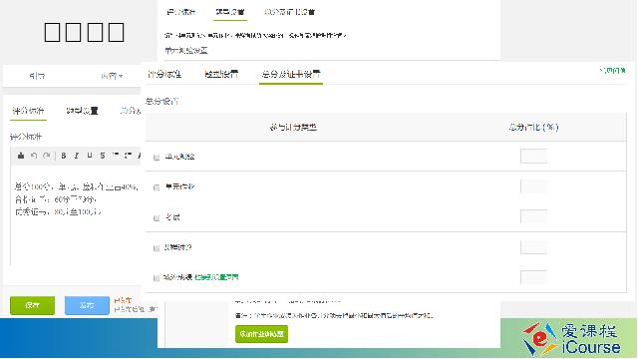Select 类型设置 tab in the top background panel

click(230, 12)
